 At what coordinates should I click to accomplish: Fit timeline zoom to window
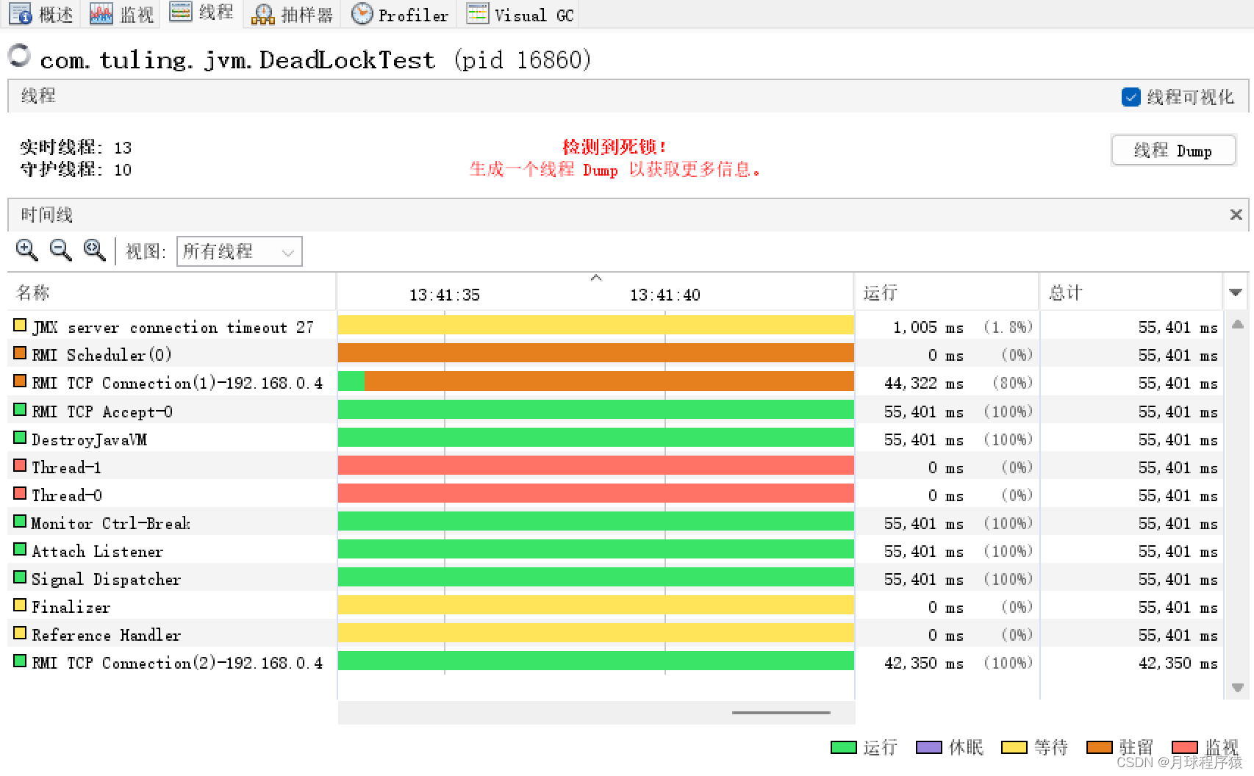[95, 251]
